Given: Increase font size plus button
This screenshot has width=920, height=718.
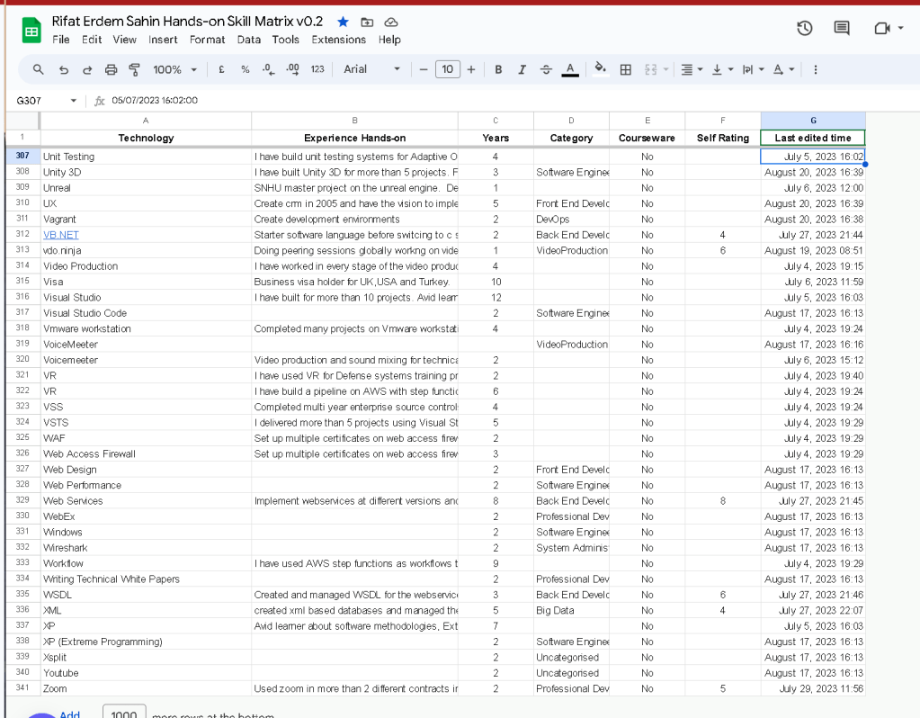Looking at the screenshot, I should (x=471, y=69).
